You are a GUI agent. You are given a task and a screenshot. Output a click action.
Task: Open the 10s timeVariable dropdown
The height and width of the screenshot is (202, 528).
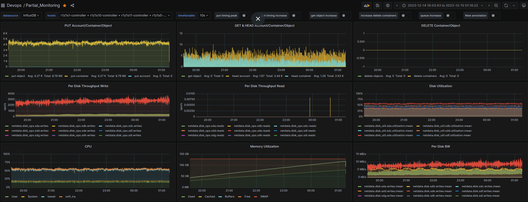(204, 16)
